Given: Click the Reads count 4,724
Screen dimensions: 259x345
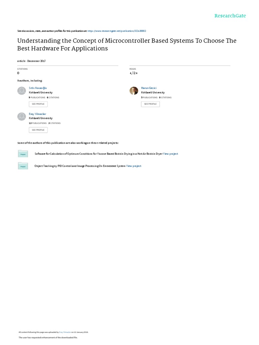Looking at the screenshot, I should pyautogui.click(x=133, y=73).
